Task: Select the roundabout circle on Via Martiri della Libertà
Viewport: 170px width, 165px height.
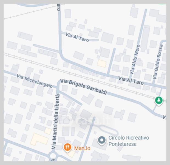Action: coord(53,156)
